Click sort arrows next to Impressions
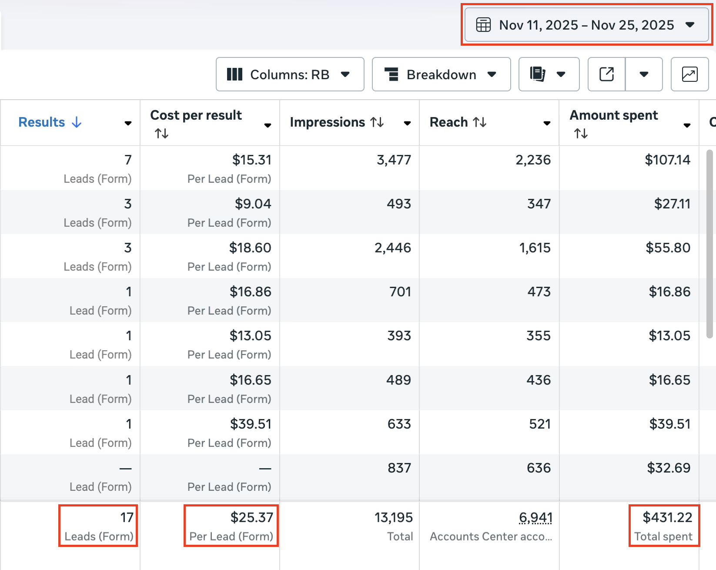Image resolution: width=716 pixels, height=570 pixels. (377, 122)
